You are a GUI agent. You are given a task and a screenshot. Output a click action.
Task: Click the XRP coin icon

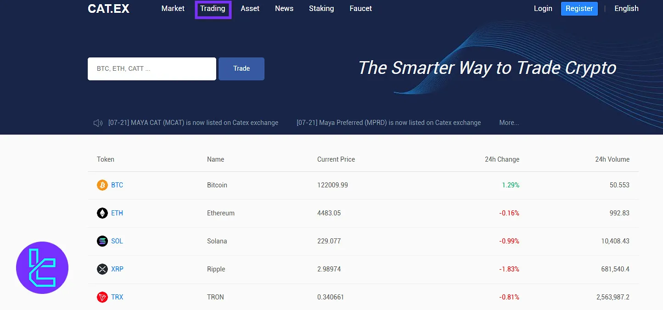[102, 269]
